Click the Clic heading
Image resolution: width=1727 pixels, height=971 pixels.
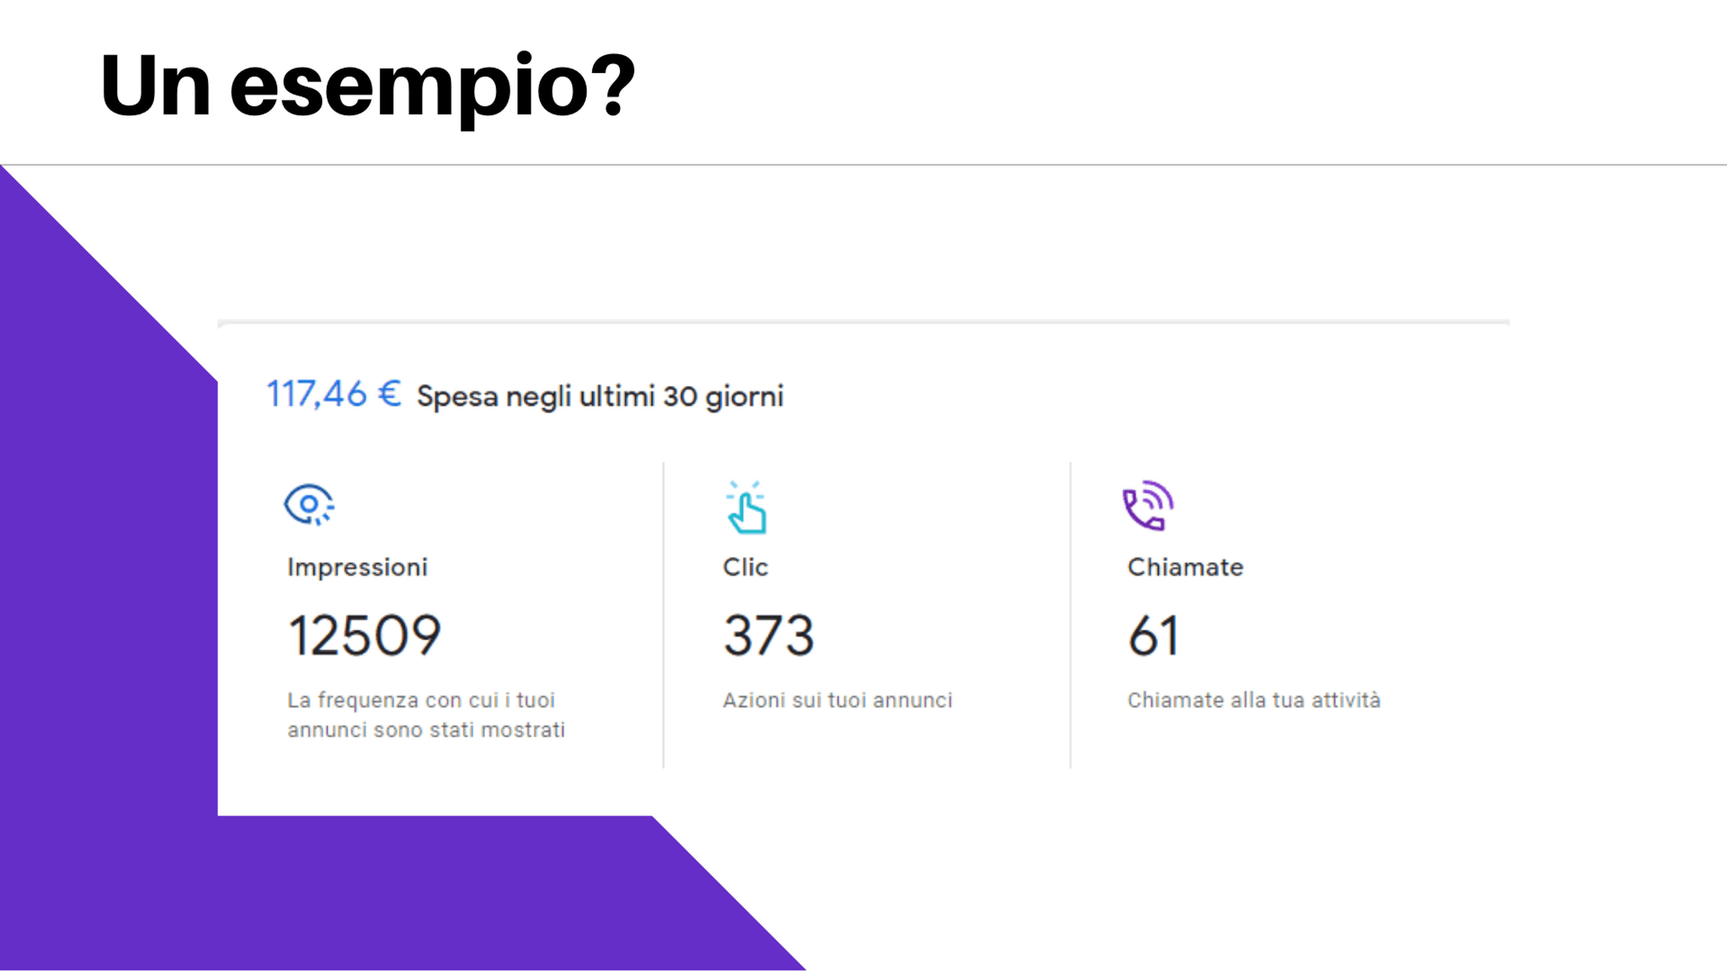pos(745,567)
